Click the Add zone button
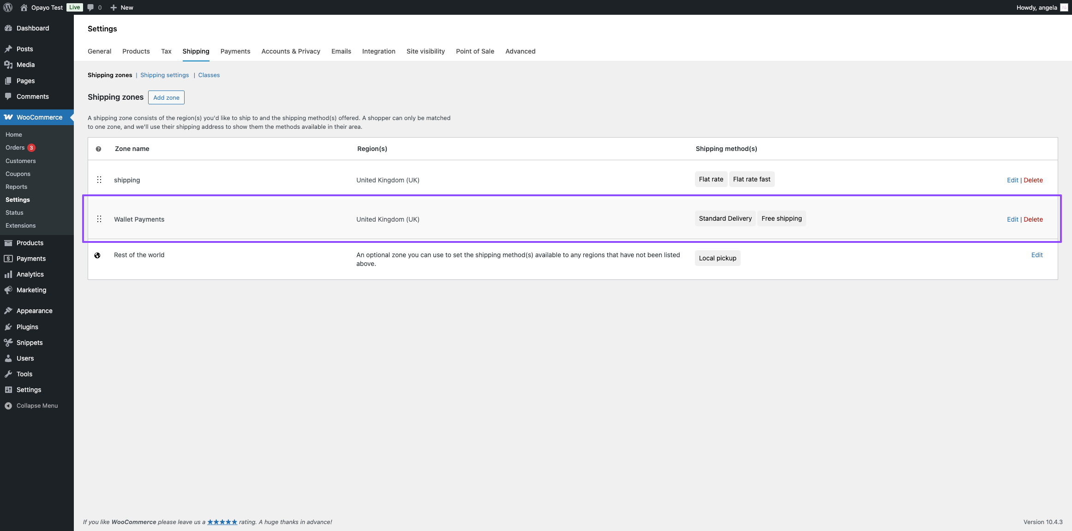The height and width of the screenshot is (531, 1072). click(166, 97)
